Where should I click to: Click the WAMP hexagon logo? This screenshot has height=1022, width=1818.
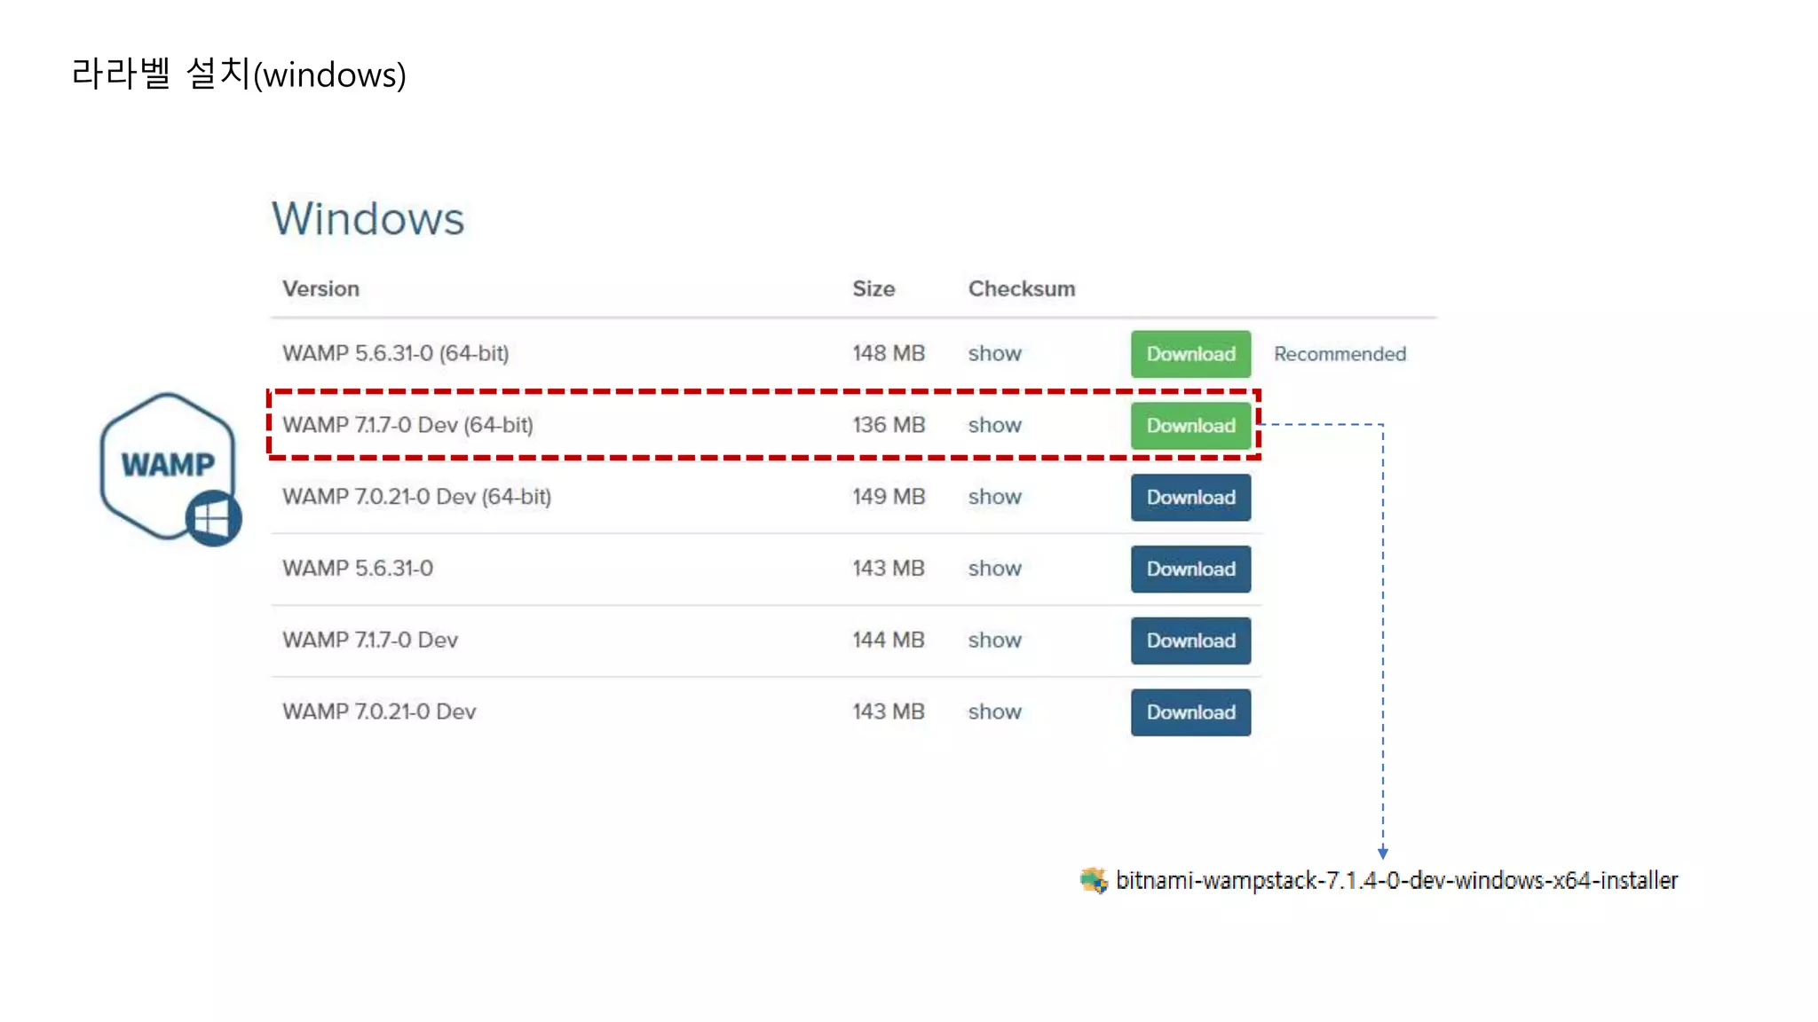[x=166, y=464]
